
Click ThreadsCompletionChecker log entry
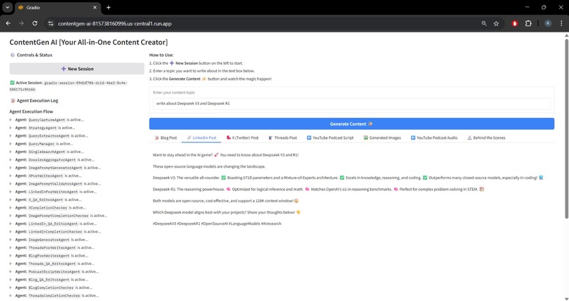click(x=57, y=295)
